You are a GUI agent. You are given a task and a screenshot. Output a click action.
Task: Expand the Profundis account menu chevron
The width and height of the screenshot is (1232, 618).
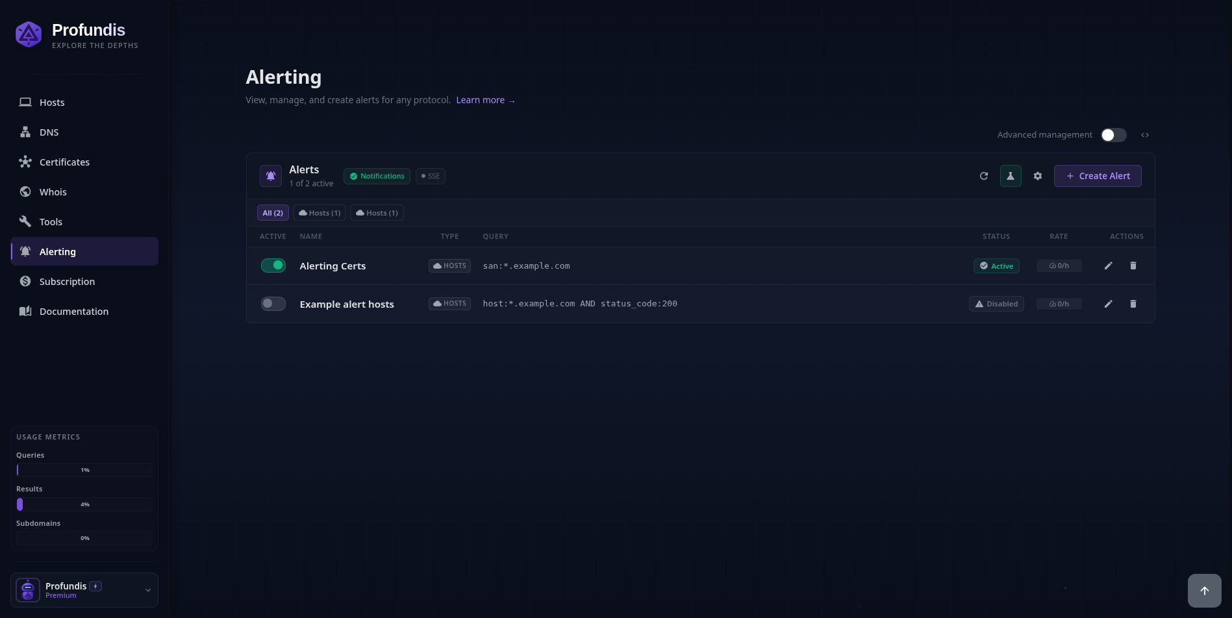coord(148,590)
